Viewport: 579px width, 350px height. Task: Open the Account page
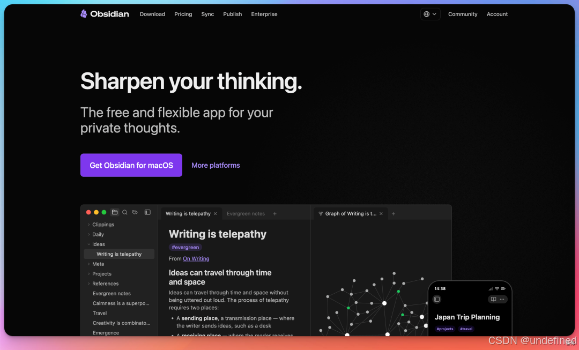[497, 14]
